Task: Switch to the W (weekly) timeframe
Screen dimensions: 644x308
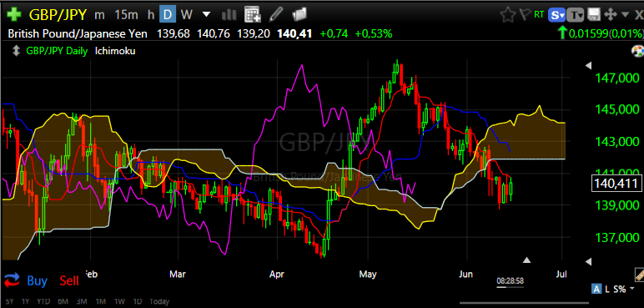Action: (x=187, y=15)
